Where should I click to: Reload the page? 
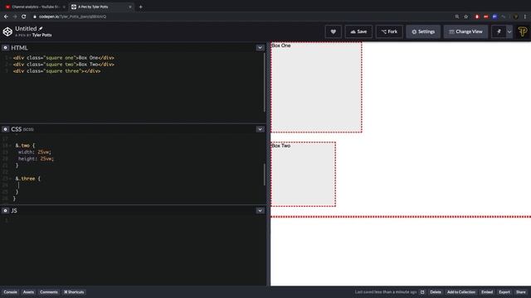pos(24,17)
